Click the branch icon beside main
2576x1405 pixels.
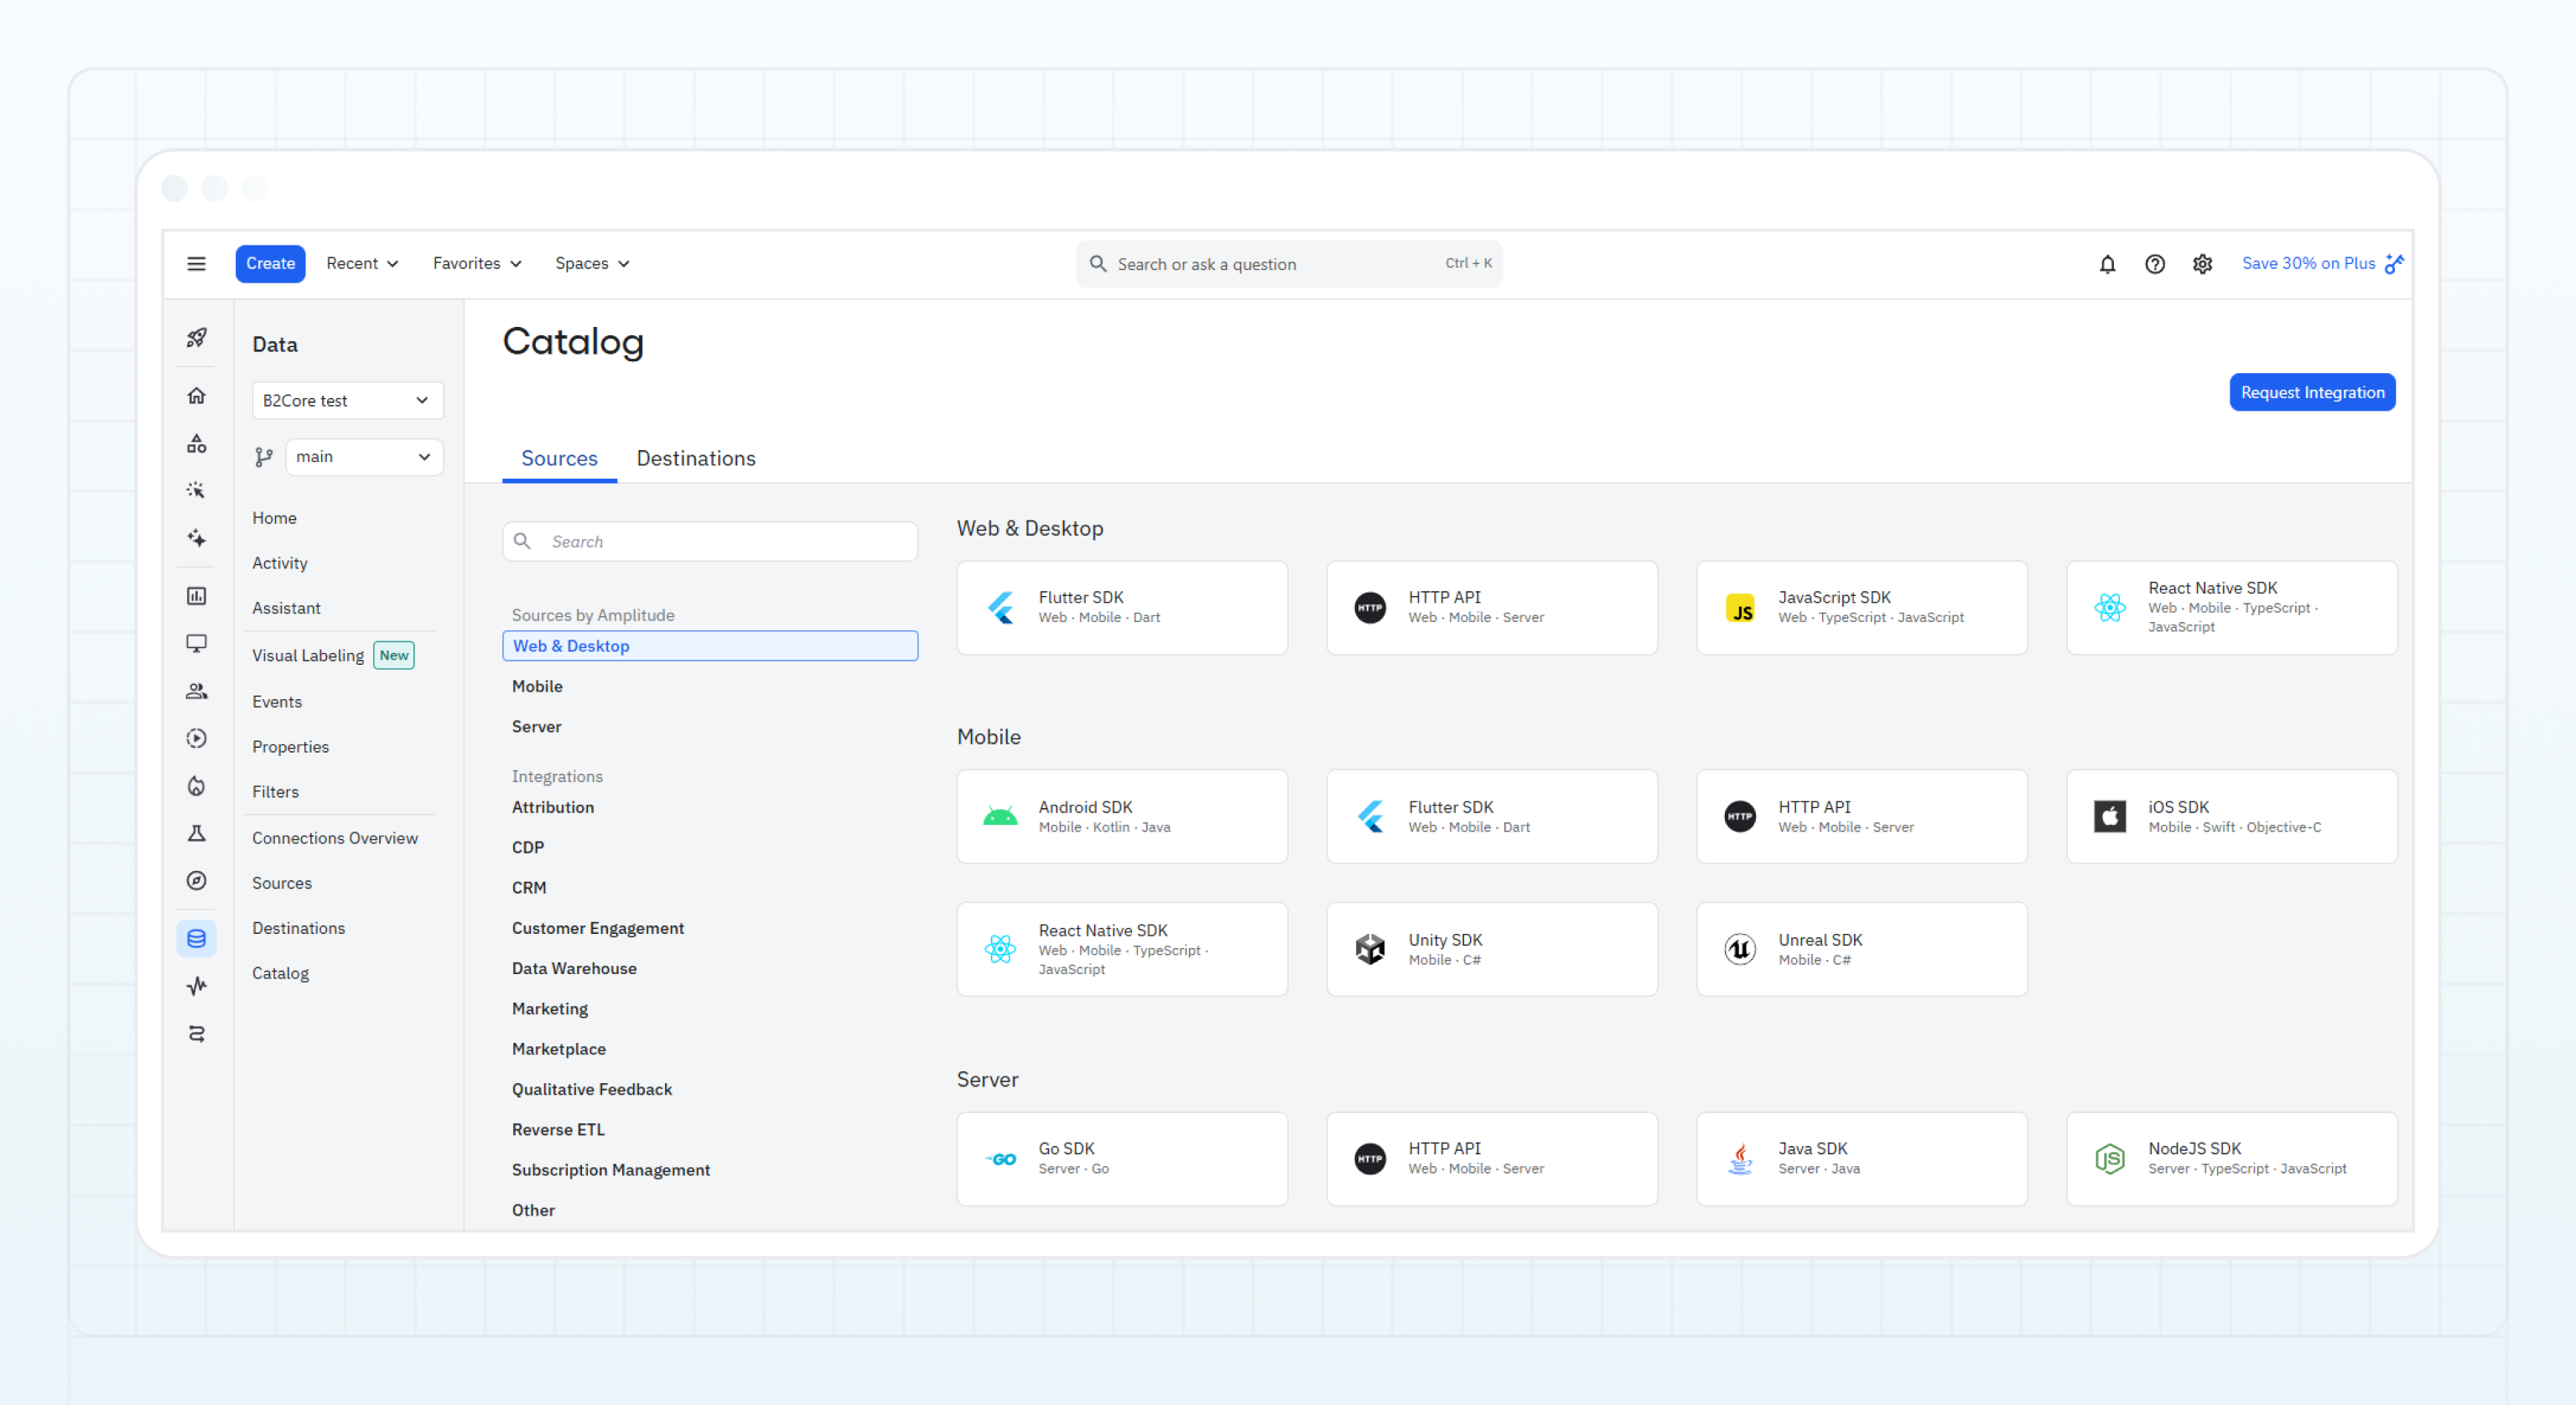(264, 457)
